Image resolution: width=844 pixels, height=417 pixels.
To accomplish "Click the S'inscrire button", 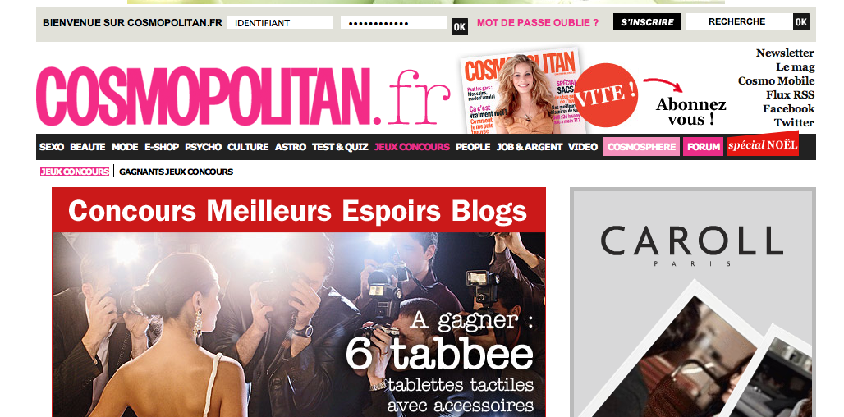I will [x=647, y=22].
